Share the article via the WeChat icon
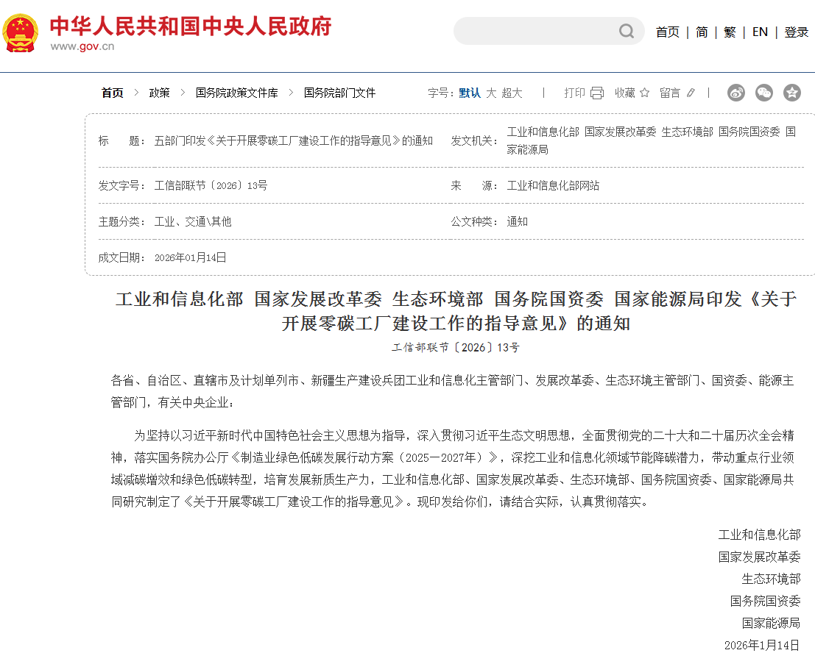The width and height of the screenshot is (815, 653). coord(764,93)
